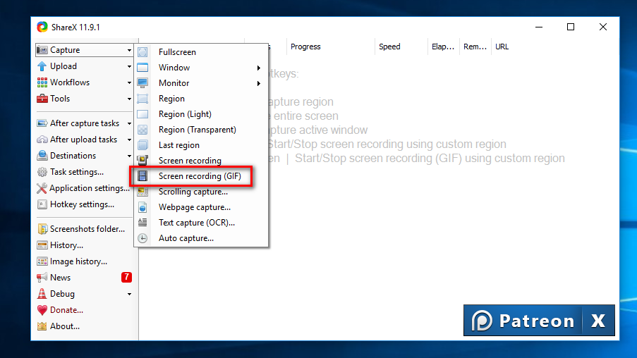The image size is (637, 358).
Task: Click the Window capture icon
Action: click(142, 68)
